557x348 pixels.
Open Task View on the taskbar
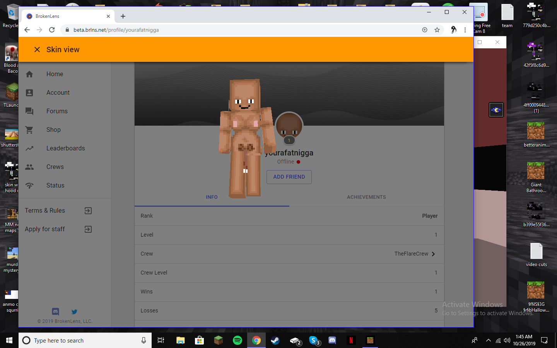pos(161,340)
